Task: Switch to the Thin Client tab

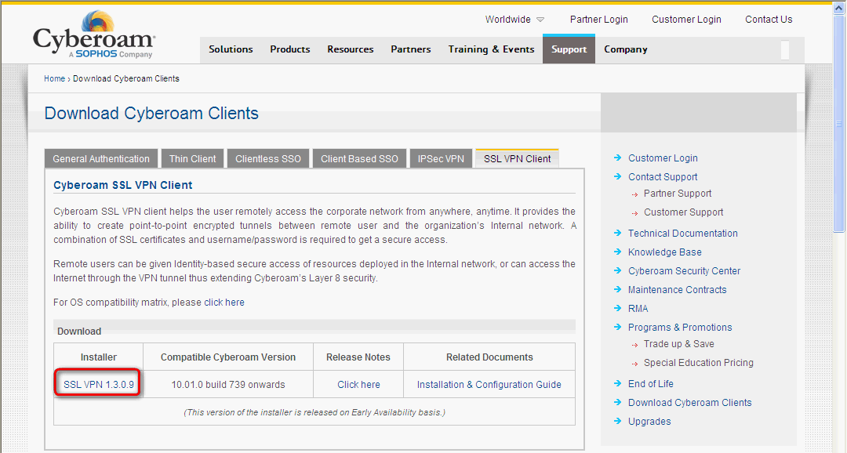Action: (193, 158)
